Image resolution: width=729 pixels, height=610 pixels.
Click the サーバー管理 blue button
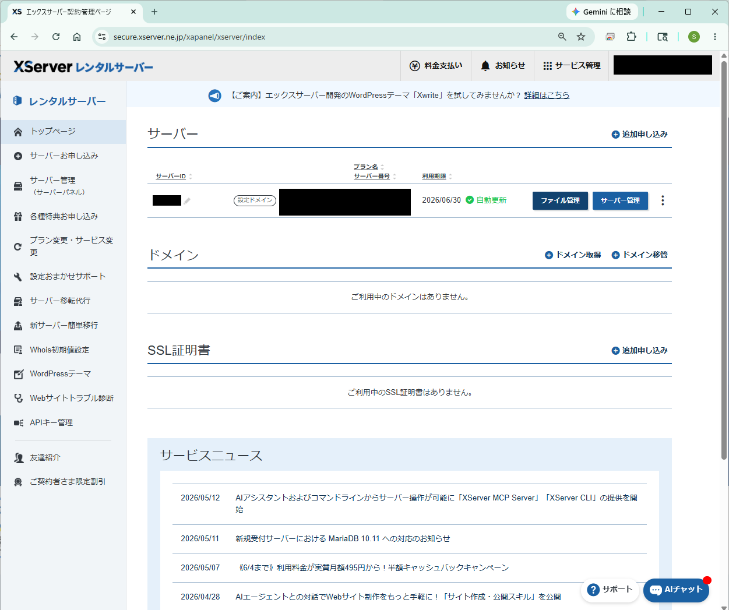[x=620, y=200]
